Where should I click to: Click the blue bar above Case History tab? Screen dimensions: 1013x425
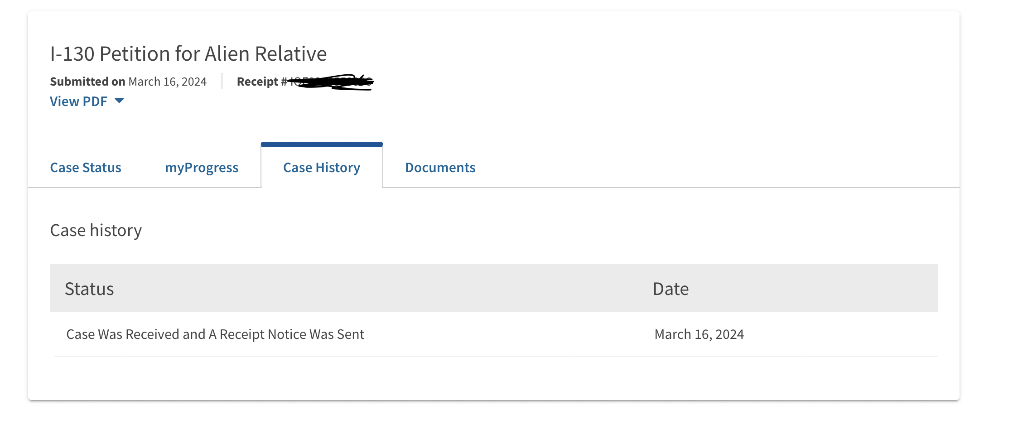322,145
